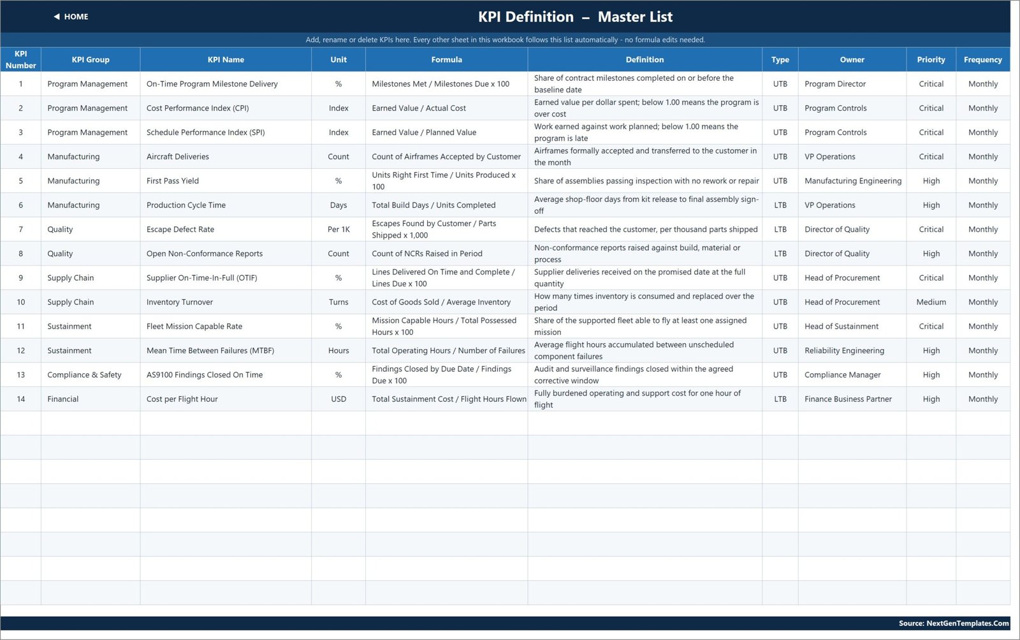Click the Financial group cell

tap(91, 399)
